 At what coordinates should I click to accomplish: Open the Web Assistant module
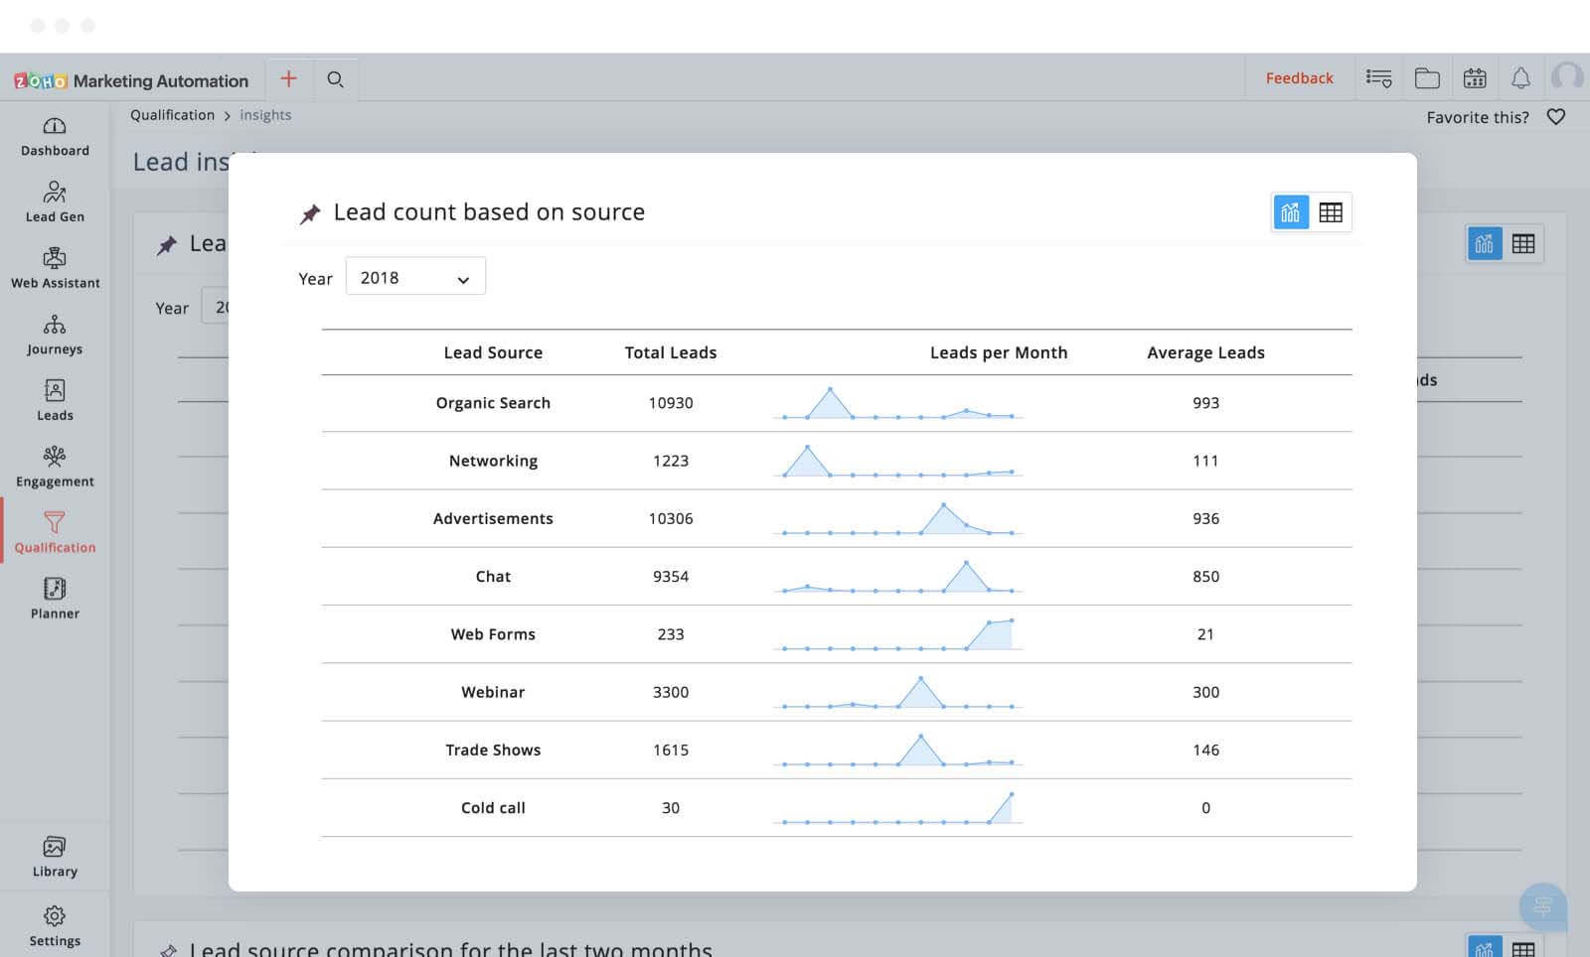coord(55,268)
